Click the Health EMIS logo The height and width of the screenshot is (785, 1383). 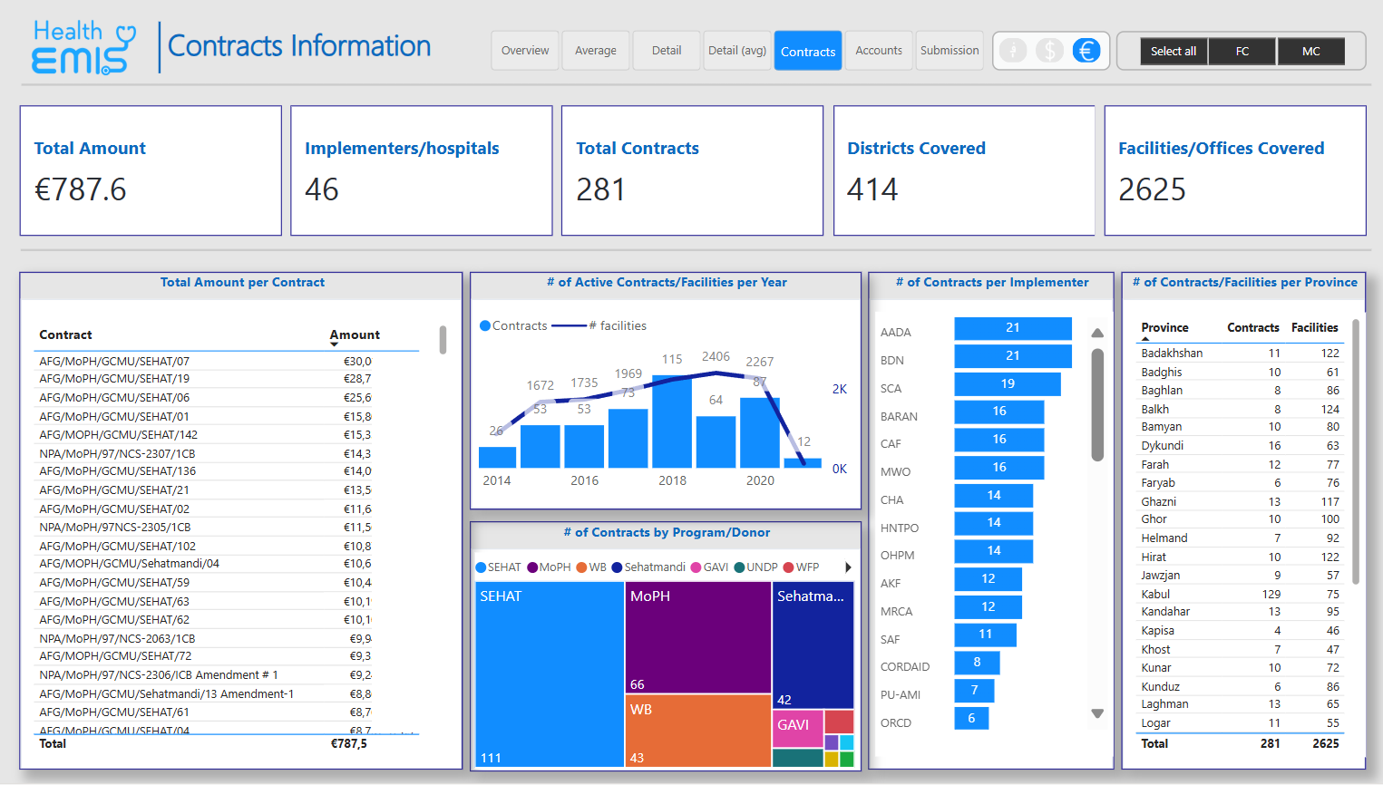(83, 47)
